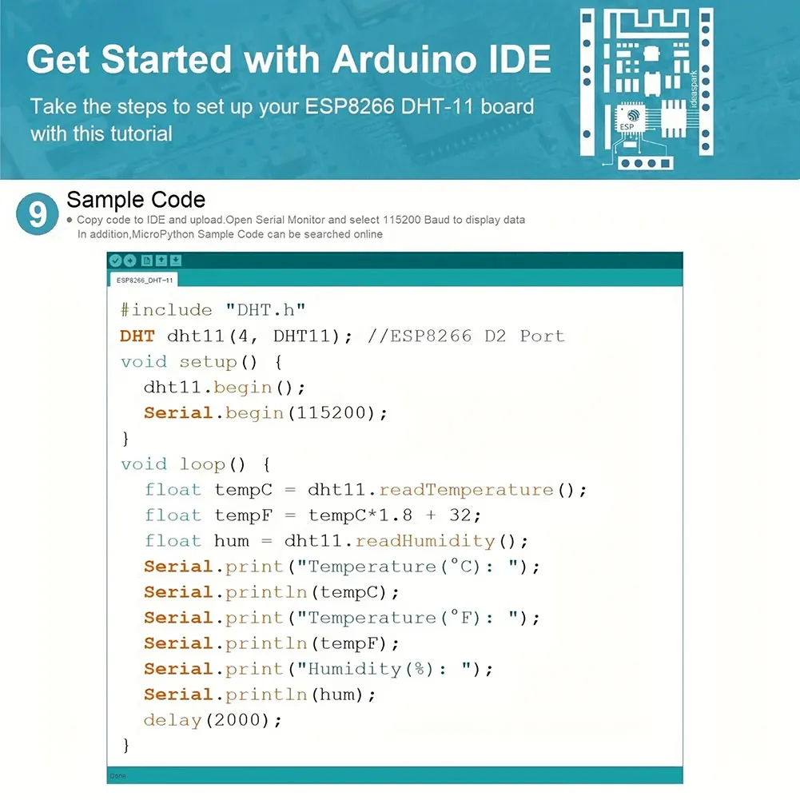The height and width of the screenshot is (800, 800).
Task: Click the dht11.begin(); line
Action: click(x=225, y=388)
